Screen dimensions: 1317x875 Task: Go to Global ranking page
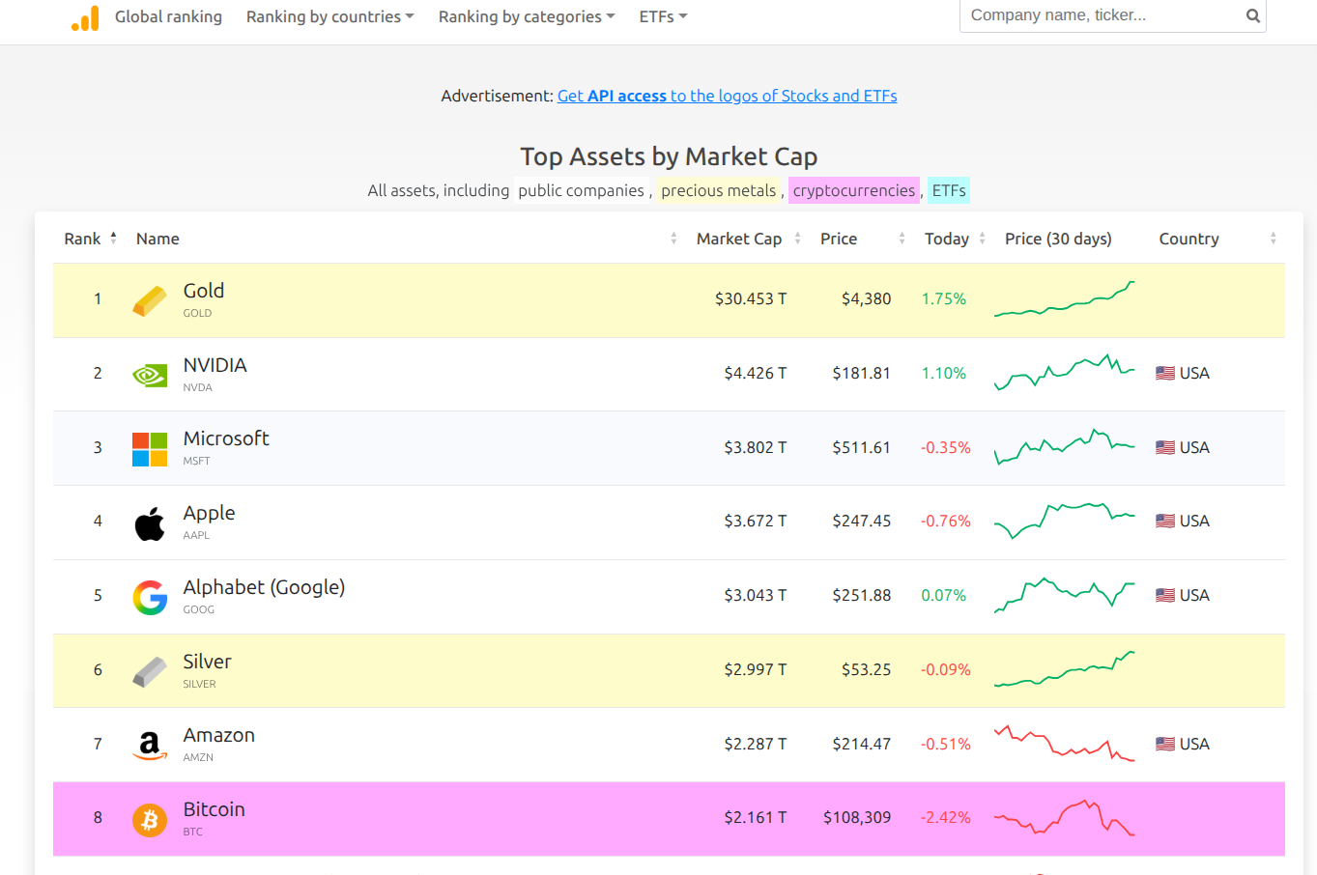click(x=168, y=16)
